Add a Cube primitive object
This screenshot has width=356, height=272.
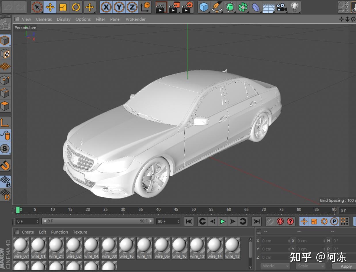[204, 7]
